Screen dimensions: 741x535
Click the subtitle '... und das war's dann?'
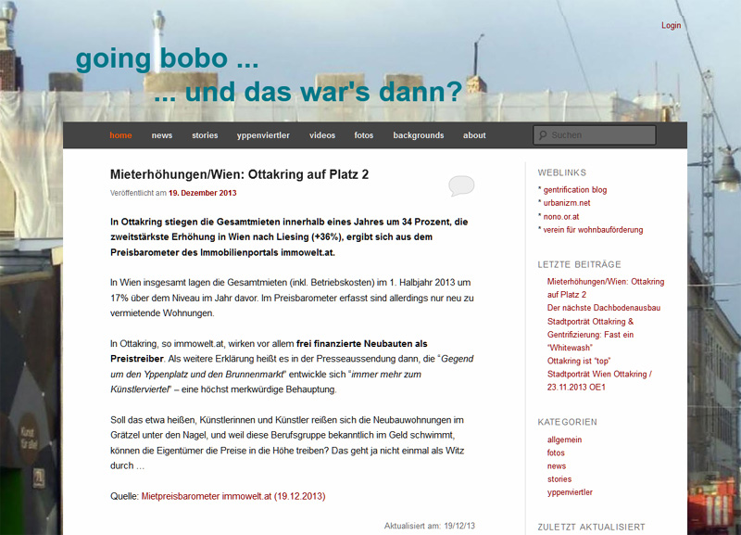pos(308,92)
